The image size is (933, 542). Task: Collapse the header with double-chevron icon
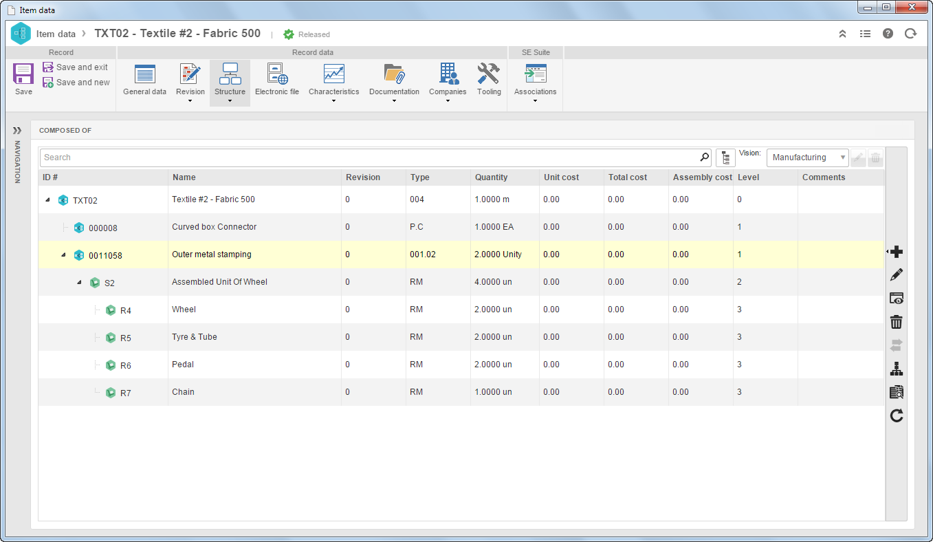tap(842, 34)
